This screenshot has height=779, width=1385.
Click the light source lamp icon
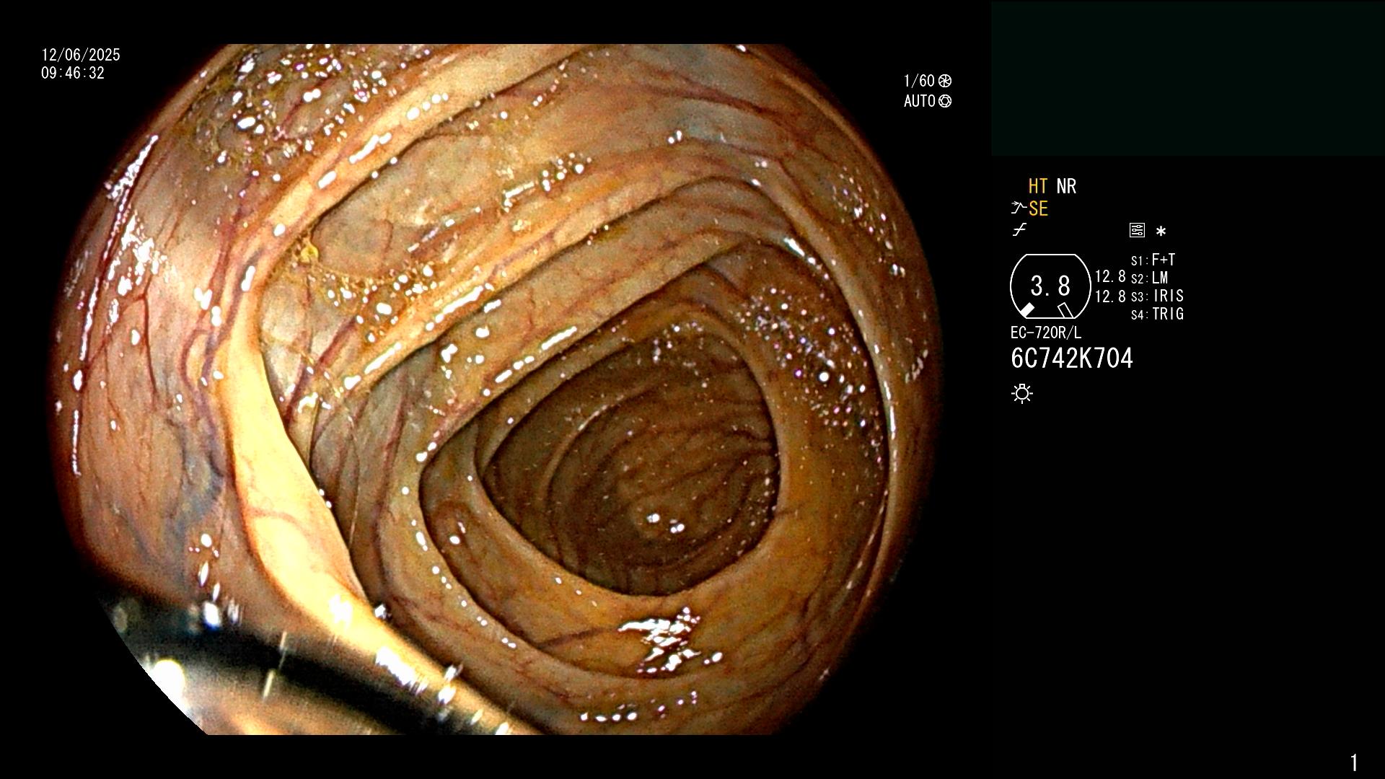pyautogui.click(x=1022, y=393)
